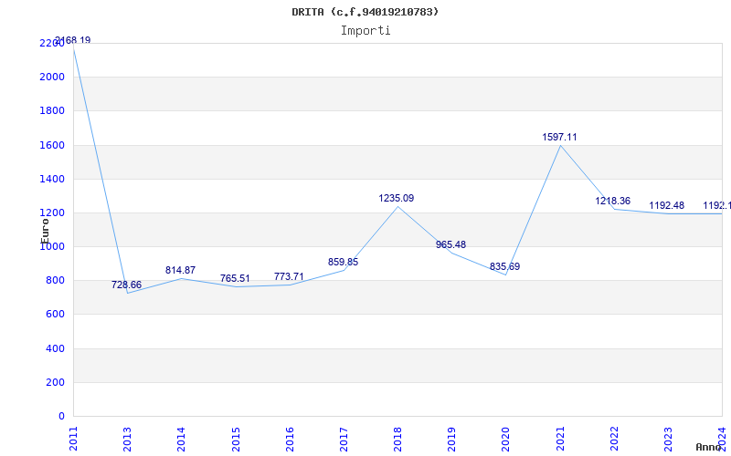
Task: Click the x-axis year 2021
Action: pyautogui.click(x=560, y=439)
